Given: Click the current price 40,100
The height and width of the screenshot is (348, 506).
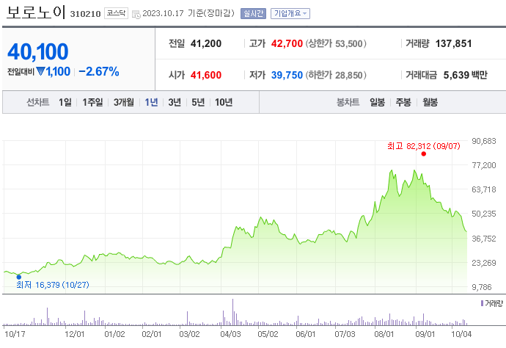Looking at the screenshot, I should point(37,51).
